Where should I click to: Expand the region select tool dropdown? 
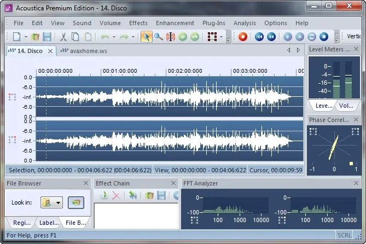221,37
